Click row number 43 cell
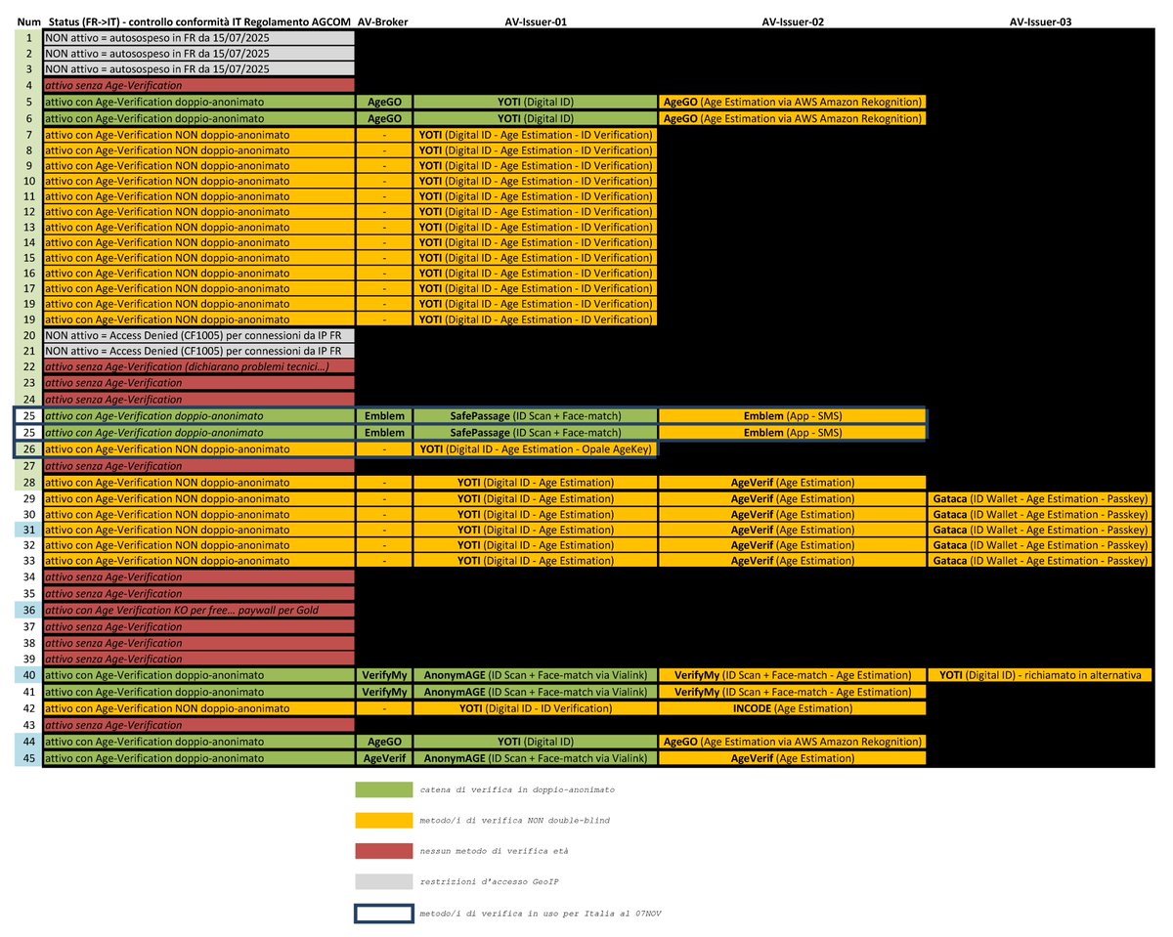Screen dimensions: 1173x937 (28, 725)
